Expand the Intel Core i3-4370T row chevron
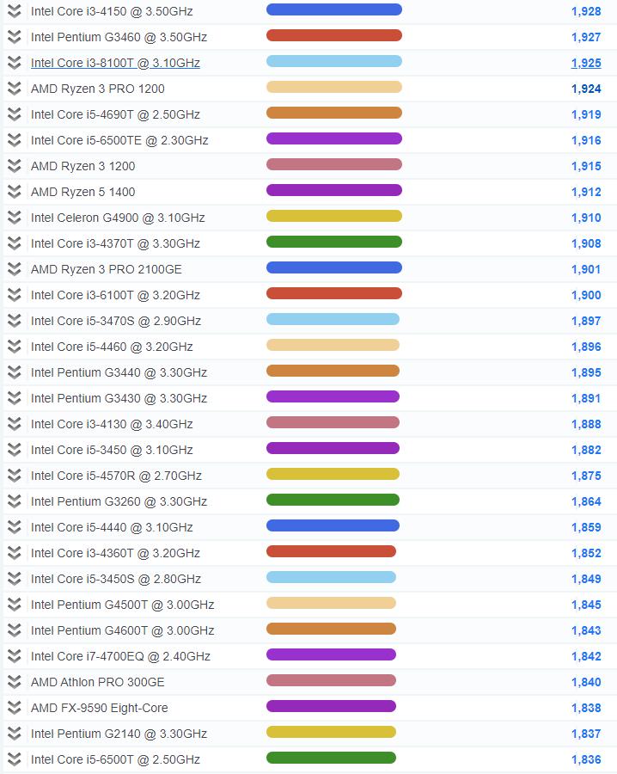Screen dimensions: 617x774 (x=15, y=243)
